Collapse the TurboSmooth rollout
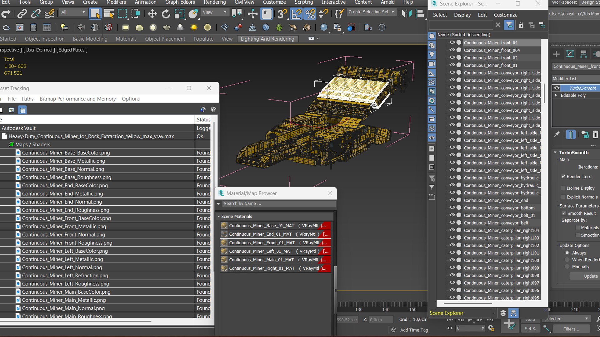Screen dimensions: 600x337 point(555,153)
